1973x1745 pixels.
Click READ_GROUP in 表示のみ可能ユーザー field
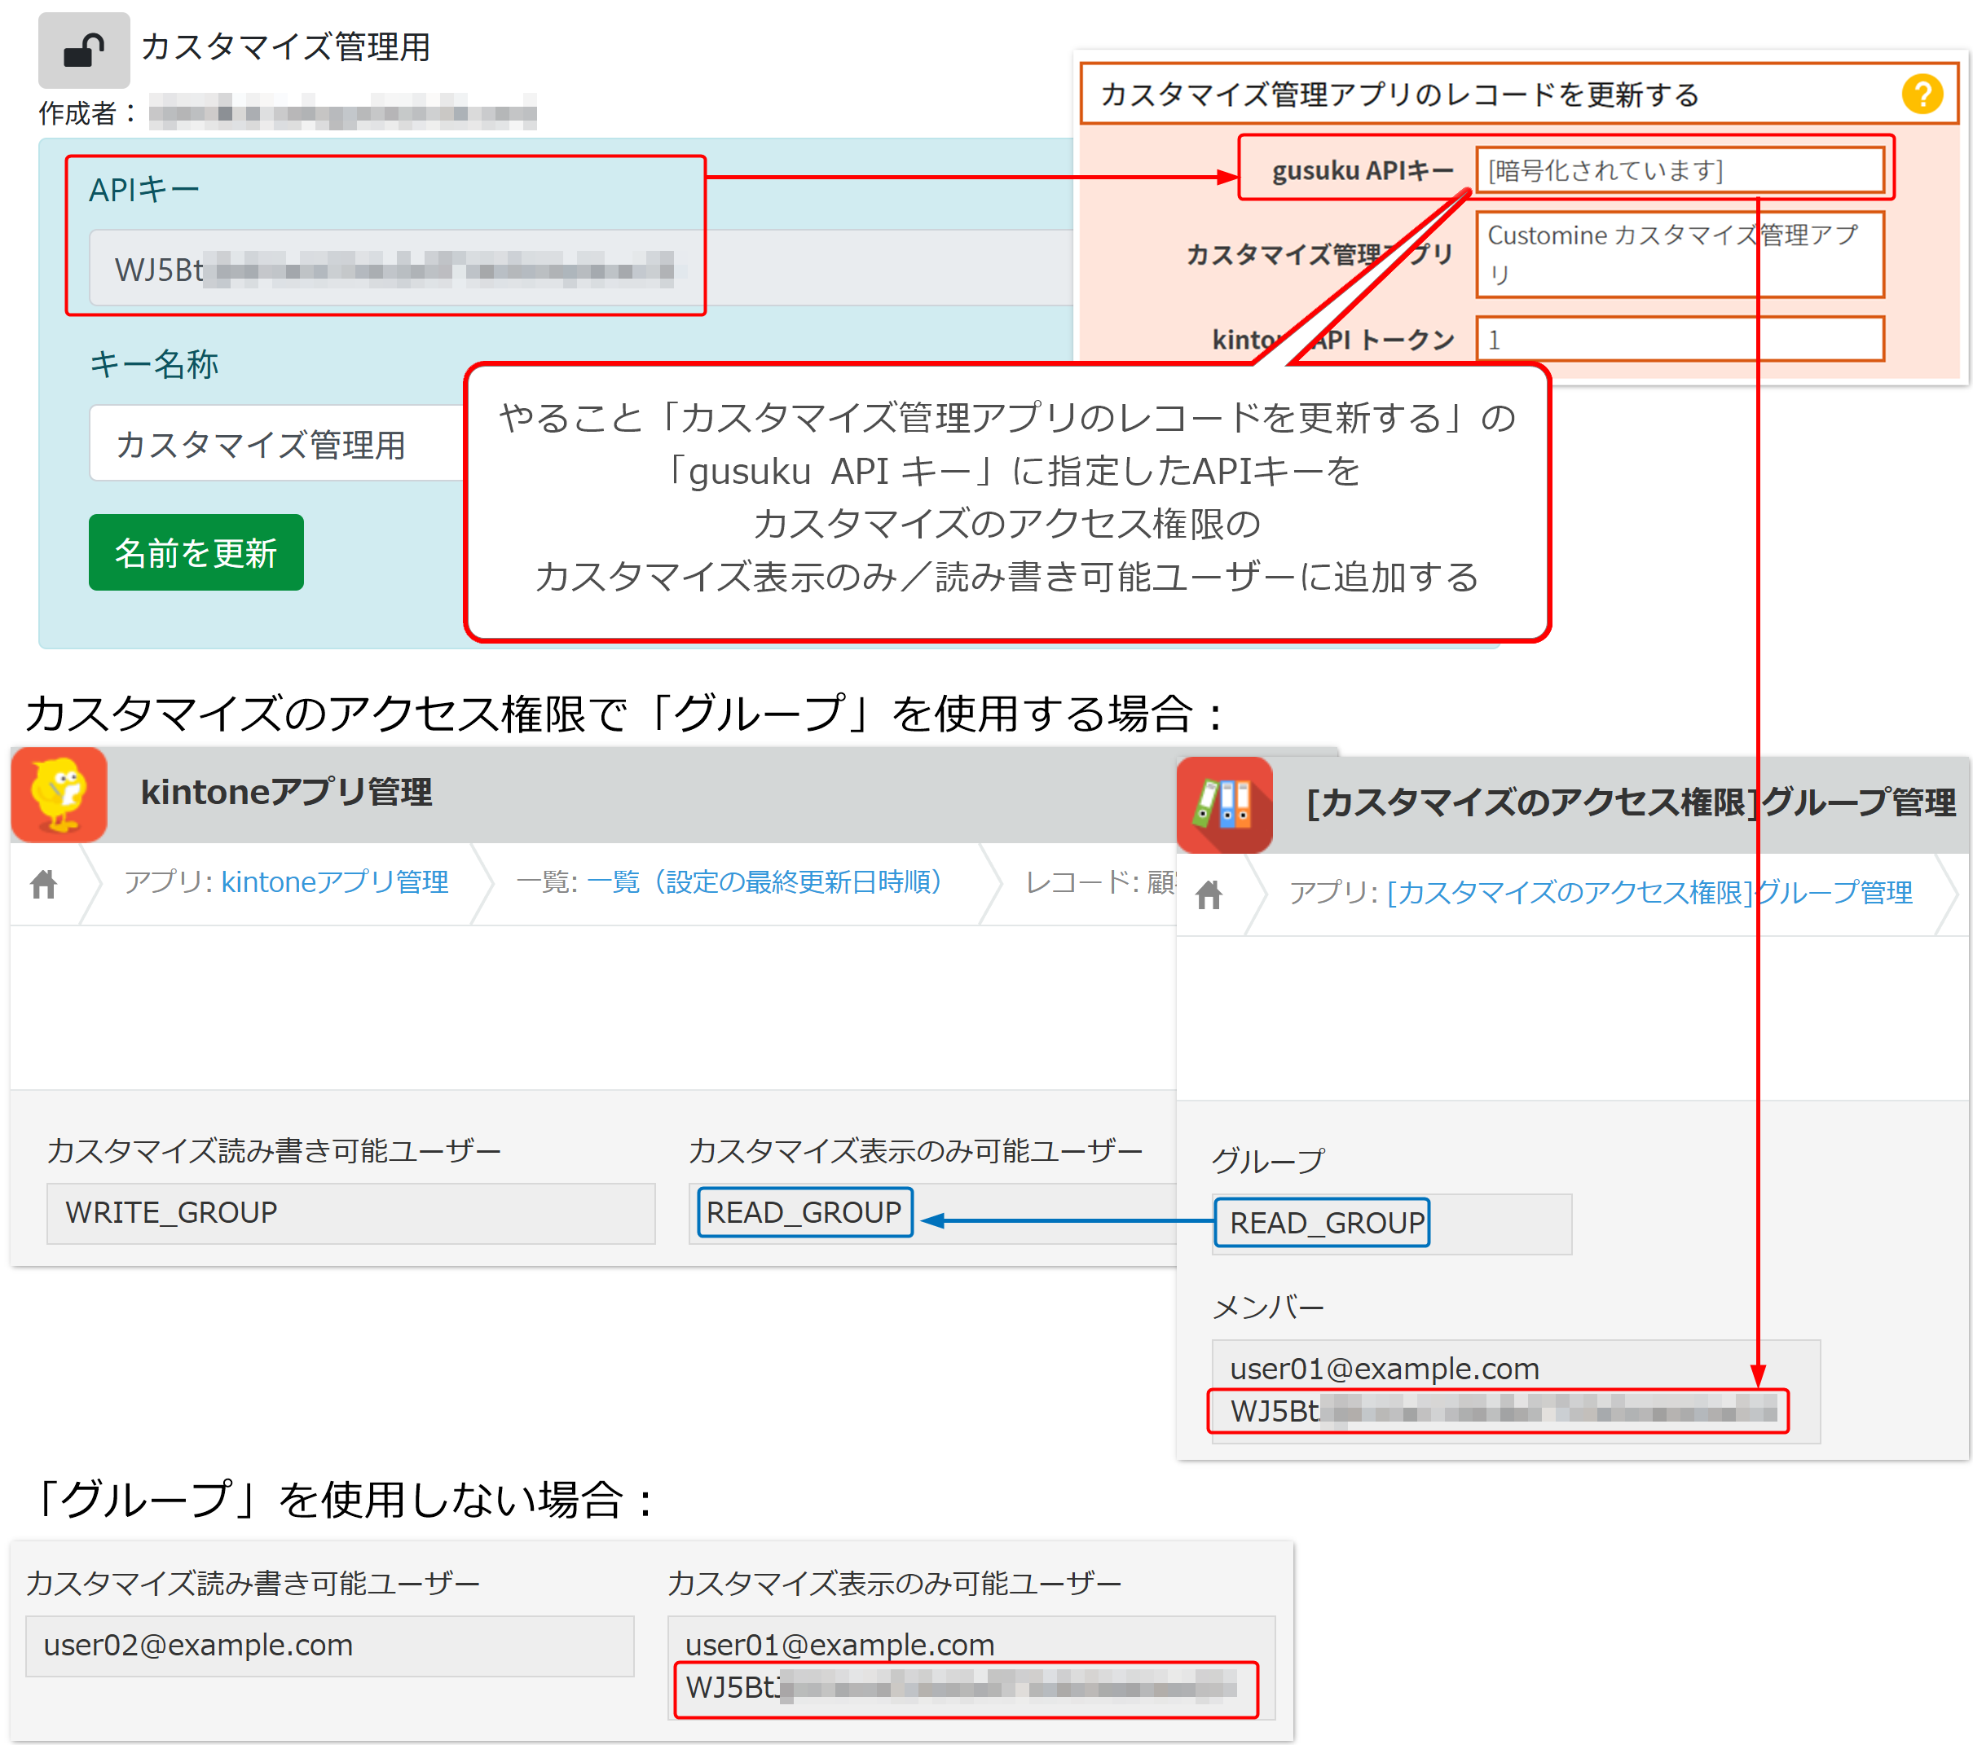tap(803, 1212)
